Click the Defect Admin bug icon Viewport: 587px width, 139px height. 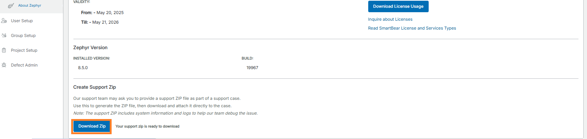click(x=4, y=65)
